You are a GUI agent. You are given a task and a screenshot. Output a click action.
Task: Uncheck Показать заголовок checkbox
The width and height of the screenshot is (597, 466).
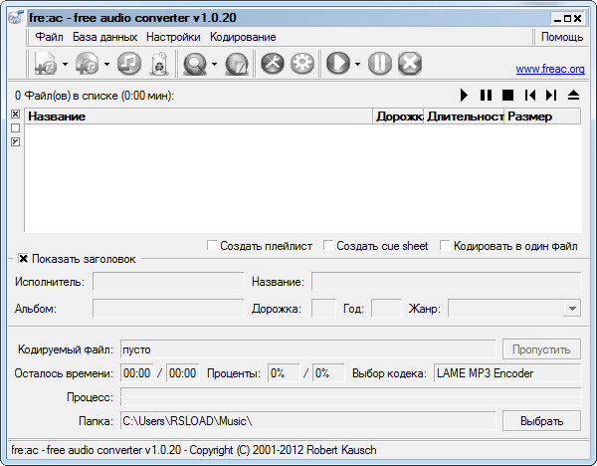pos(23,259)
